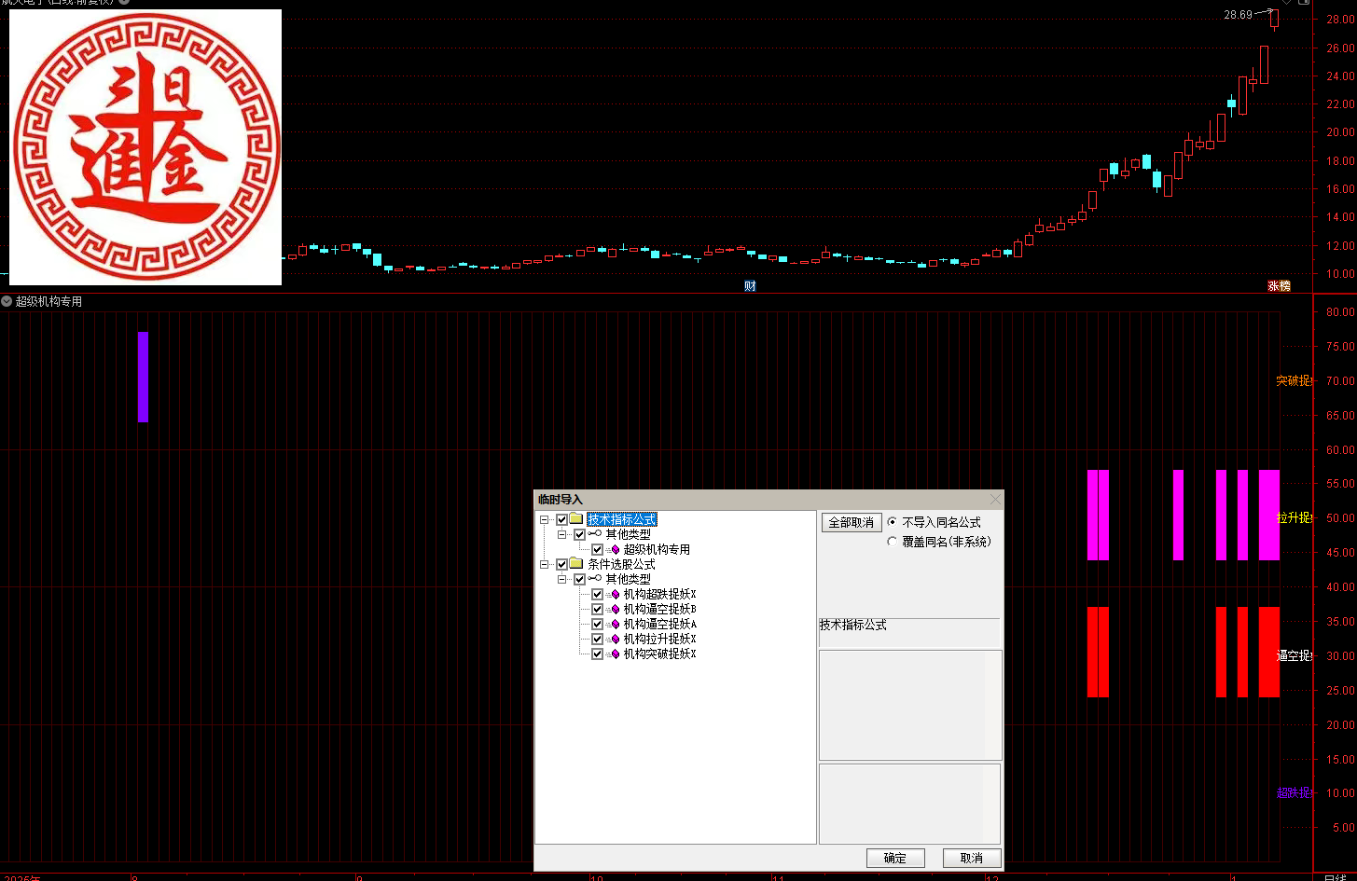
Task: Click the 拉升捉 label on the right axis
Action: click(1294, 517)
